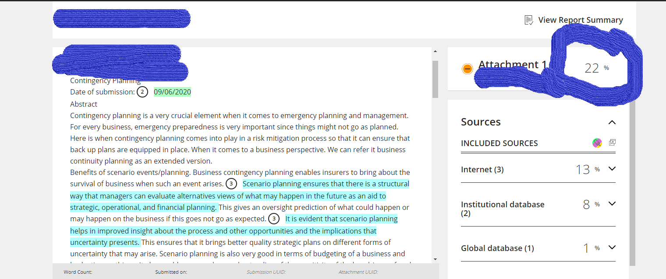The height and width of the screenshot is (279, 666).
Task: Select the Attachment 1 heading
Action: click(x=513, y=65)
